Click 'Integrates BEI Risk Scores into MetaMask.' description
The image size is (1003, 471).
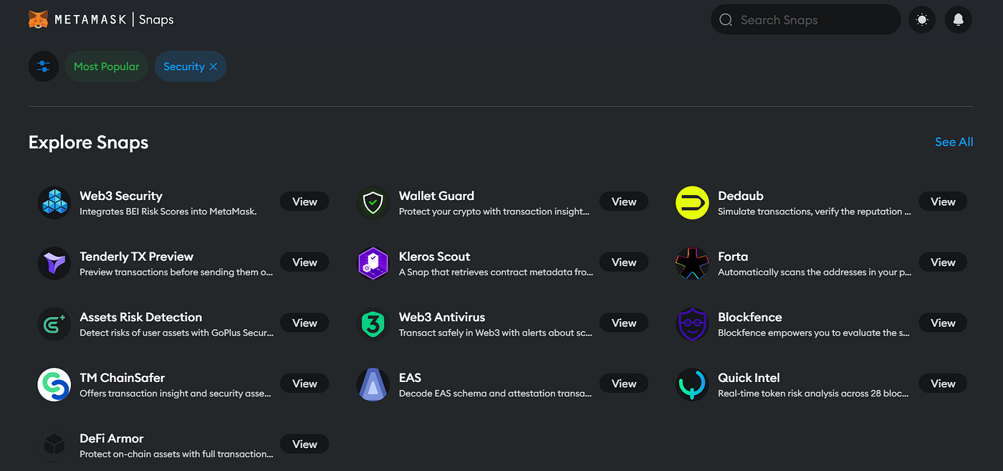coord(168,211)
